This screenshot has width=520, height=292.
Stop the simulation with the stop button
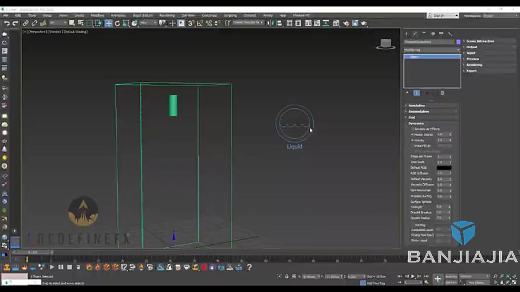(x=70, y=267)
